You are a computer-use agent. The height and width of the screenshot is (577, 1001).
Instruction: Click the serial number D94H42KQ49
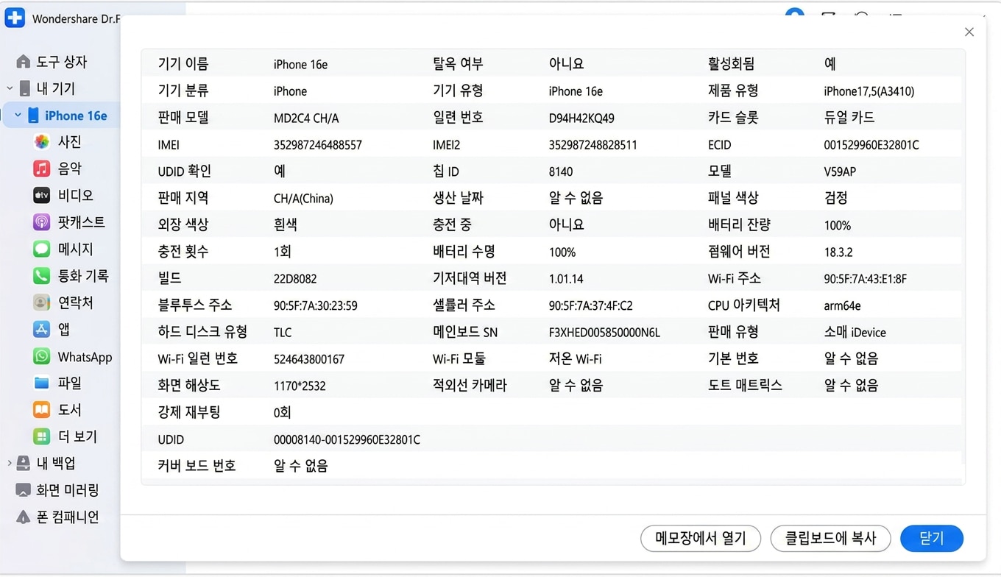581,118
